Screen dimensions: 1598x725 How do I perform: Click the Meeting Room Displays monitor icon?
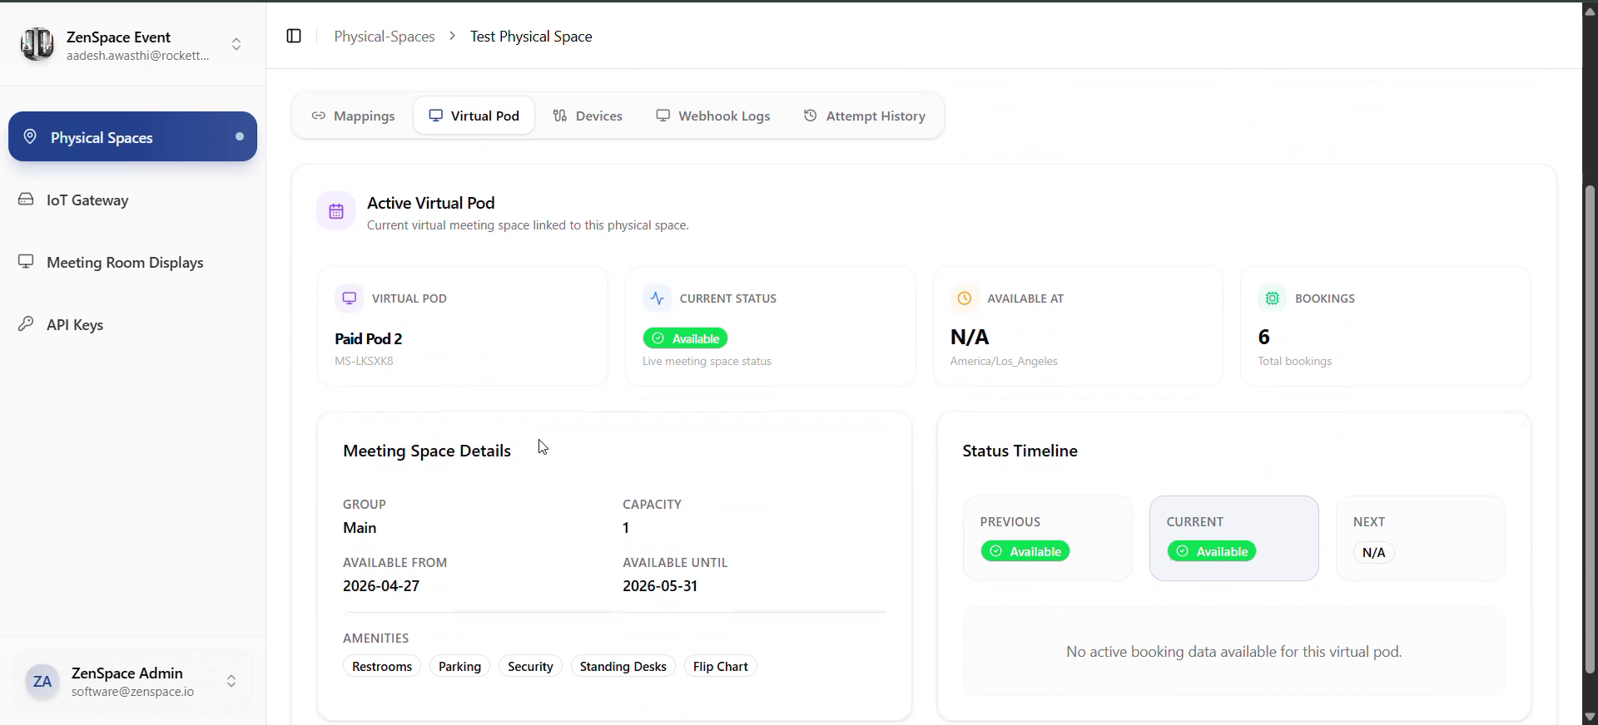(x=26, y=262)
